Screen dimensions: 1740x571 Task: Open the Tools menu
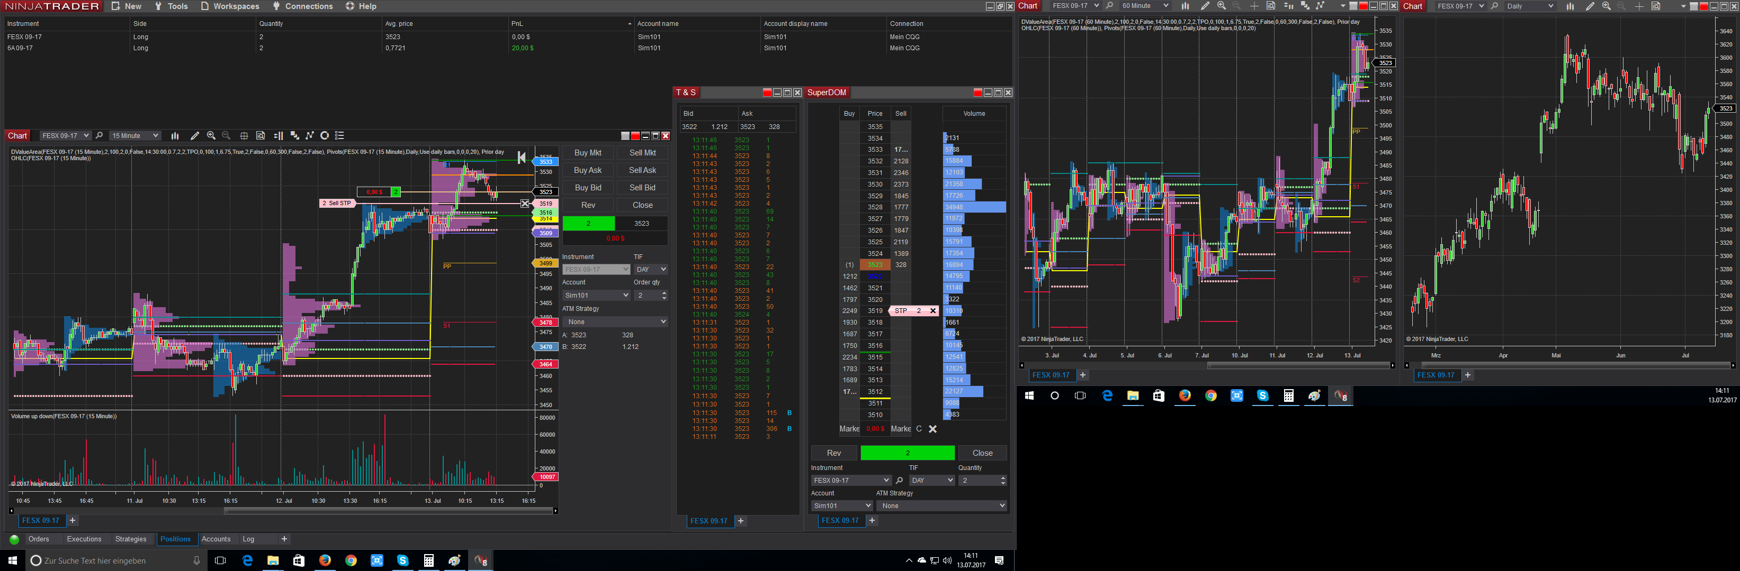point(171,6)
